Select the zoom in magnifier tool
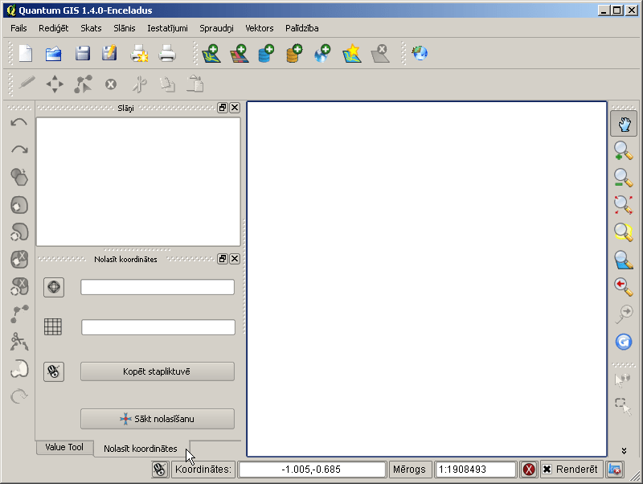 click(x=624, y=151)
